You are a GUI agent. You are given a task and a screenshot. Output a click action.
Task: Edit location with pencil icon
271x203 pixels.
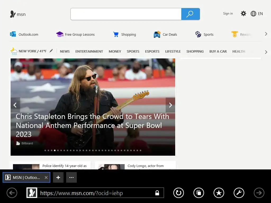pyautogui.click(x=51, y=51)
